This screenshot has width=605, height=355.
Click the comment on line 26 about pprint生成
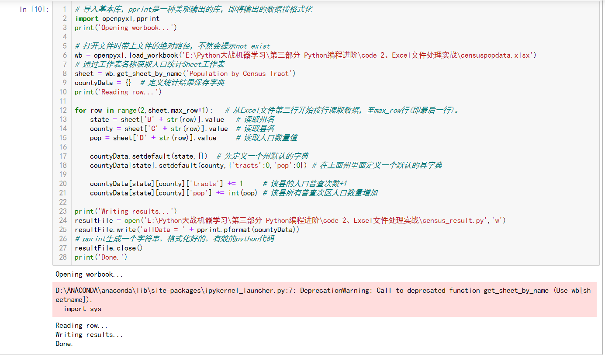point(174,239)
